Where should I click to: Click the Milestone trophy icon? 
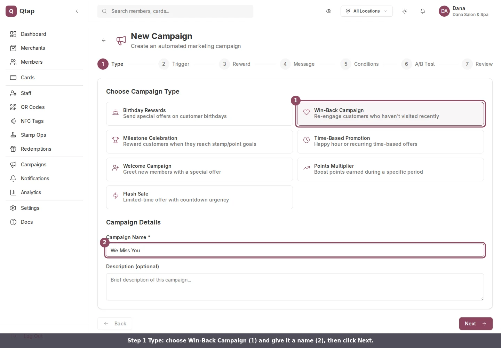[116, 140]
